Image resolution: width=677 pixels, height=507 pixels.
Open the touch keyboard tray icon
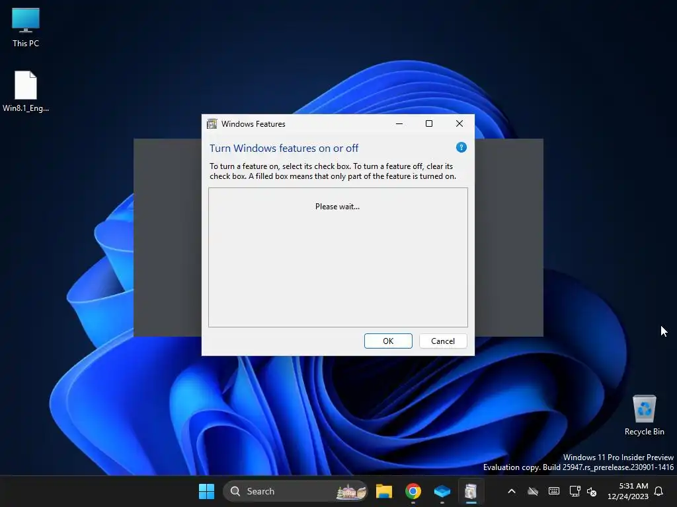pyautogui.click(x=554, y=491)
